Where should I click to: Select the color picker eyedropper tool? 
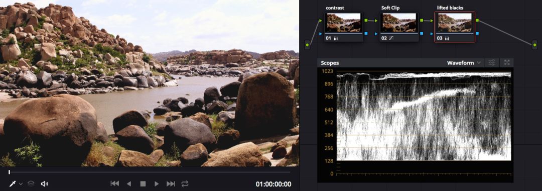pos(12,184)
